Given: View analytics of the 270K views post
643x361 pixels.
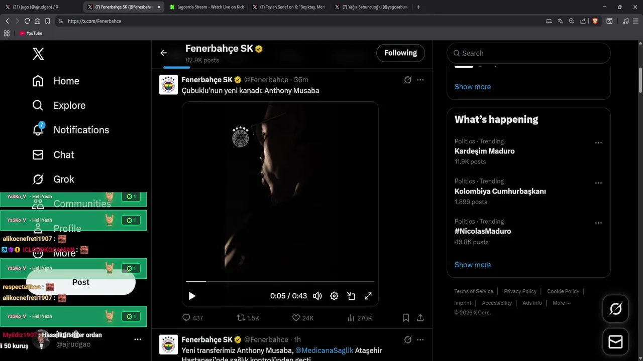Looking at the screenshot, I should click(360, 318).
